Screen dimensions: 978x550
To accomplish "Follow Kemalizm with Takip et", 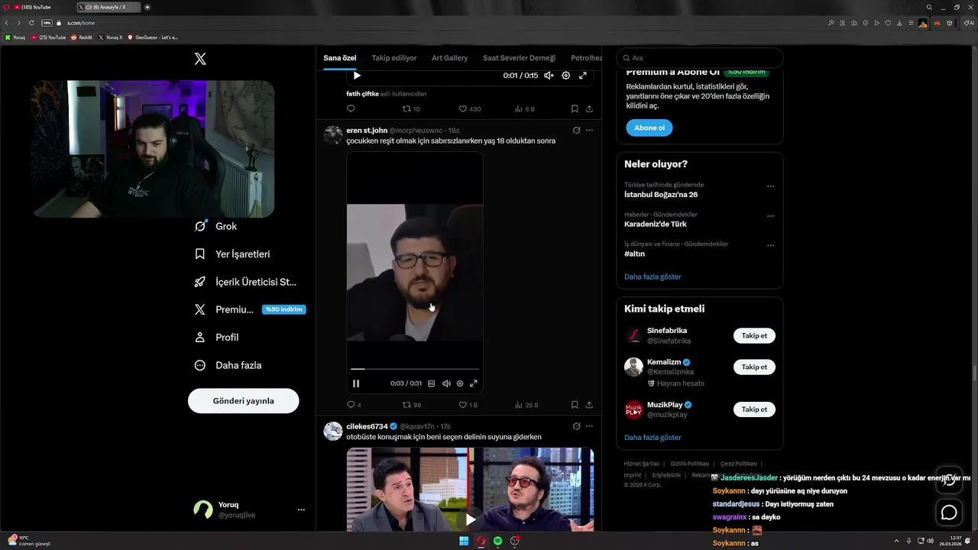I will 754,367.
